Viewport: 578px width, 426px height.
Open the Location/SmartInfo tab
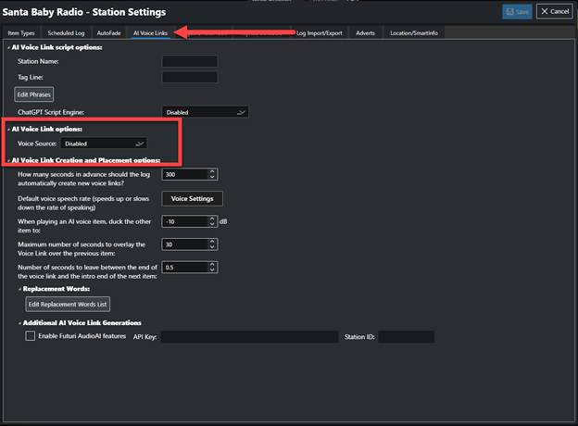point(414,33)
